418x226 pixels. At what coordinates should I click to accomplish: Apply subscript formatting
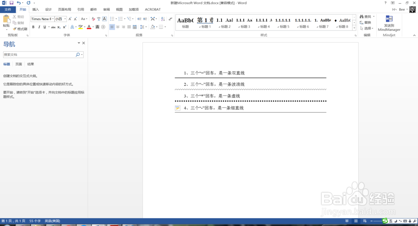click(59, 27)
